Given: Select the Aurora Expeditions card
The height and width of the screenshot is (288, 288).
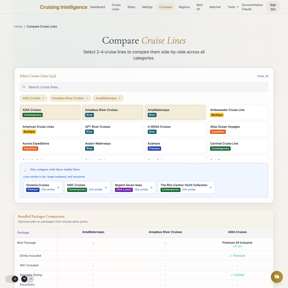Looking at the screenshot, I should click(x=50, y=146).
